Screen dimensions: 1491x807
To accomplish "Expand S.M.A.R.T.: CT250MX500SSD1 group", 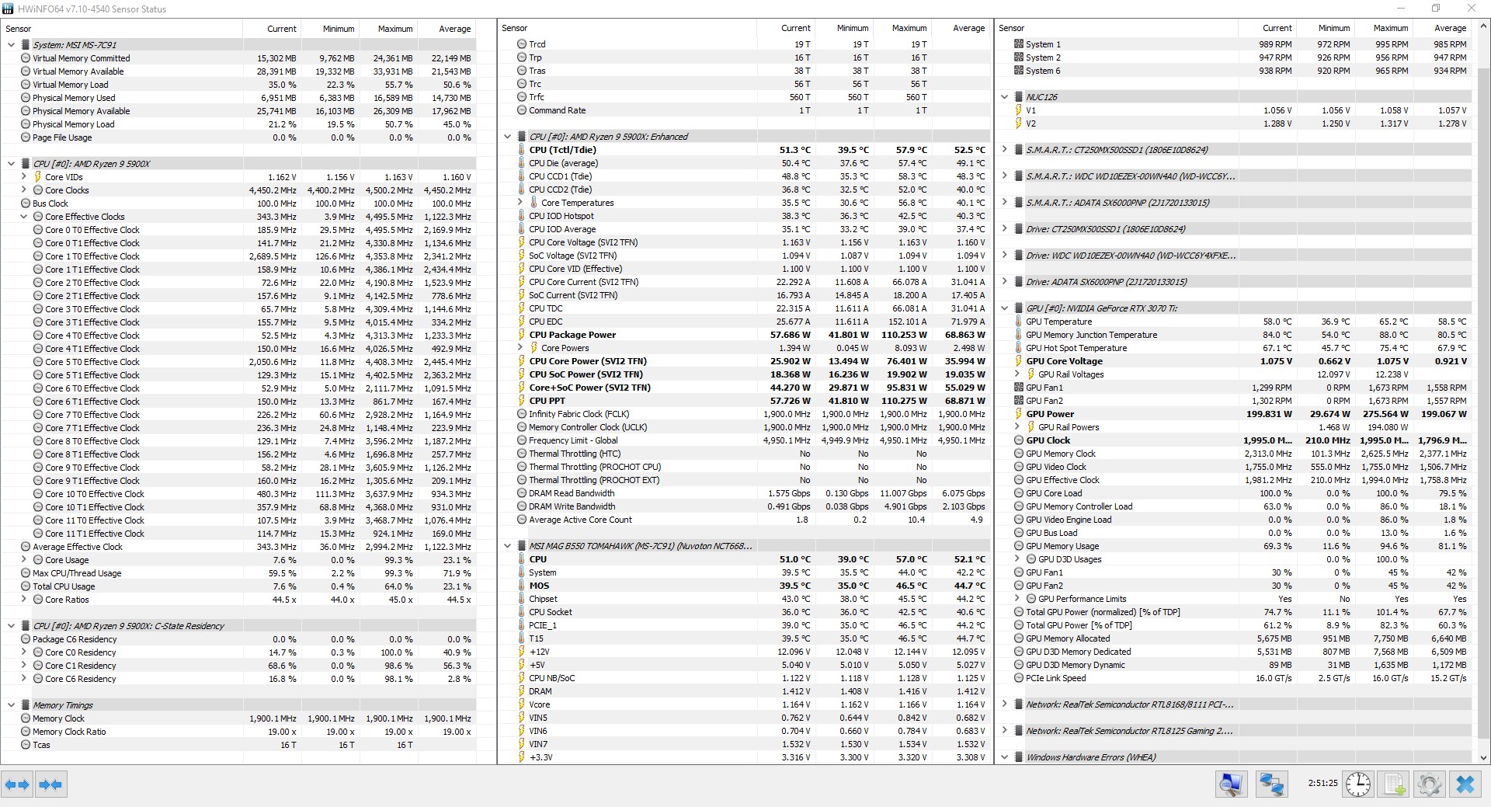I will point(1005,150).
